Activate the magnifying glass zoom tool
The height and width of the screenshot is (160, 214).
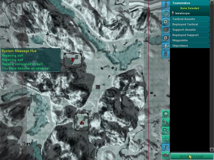coord(166,130)
